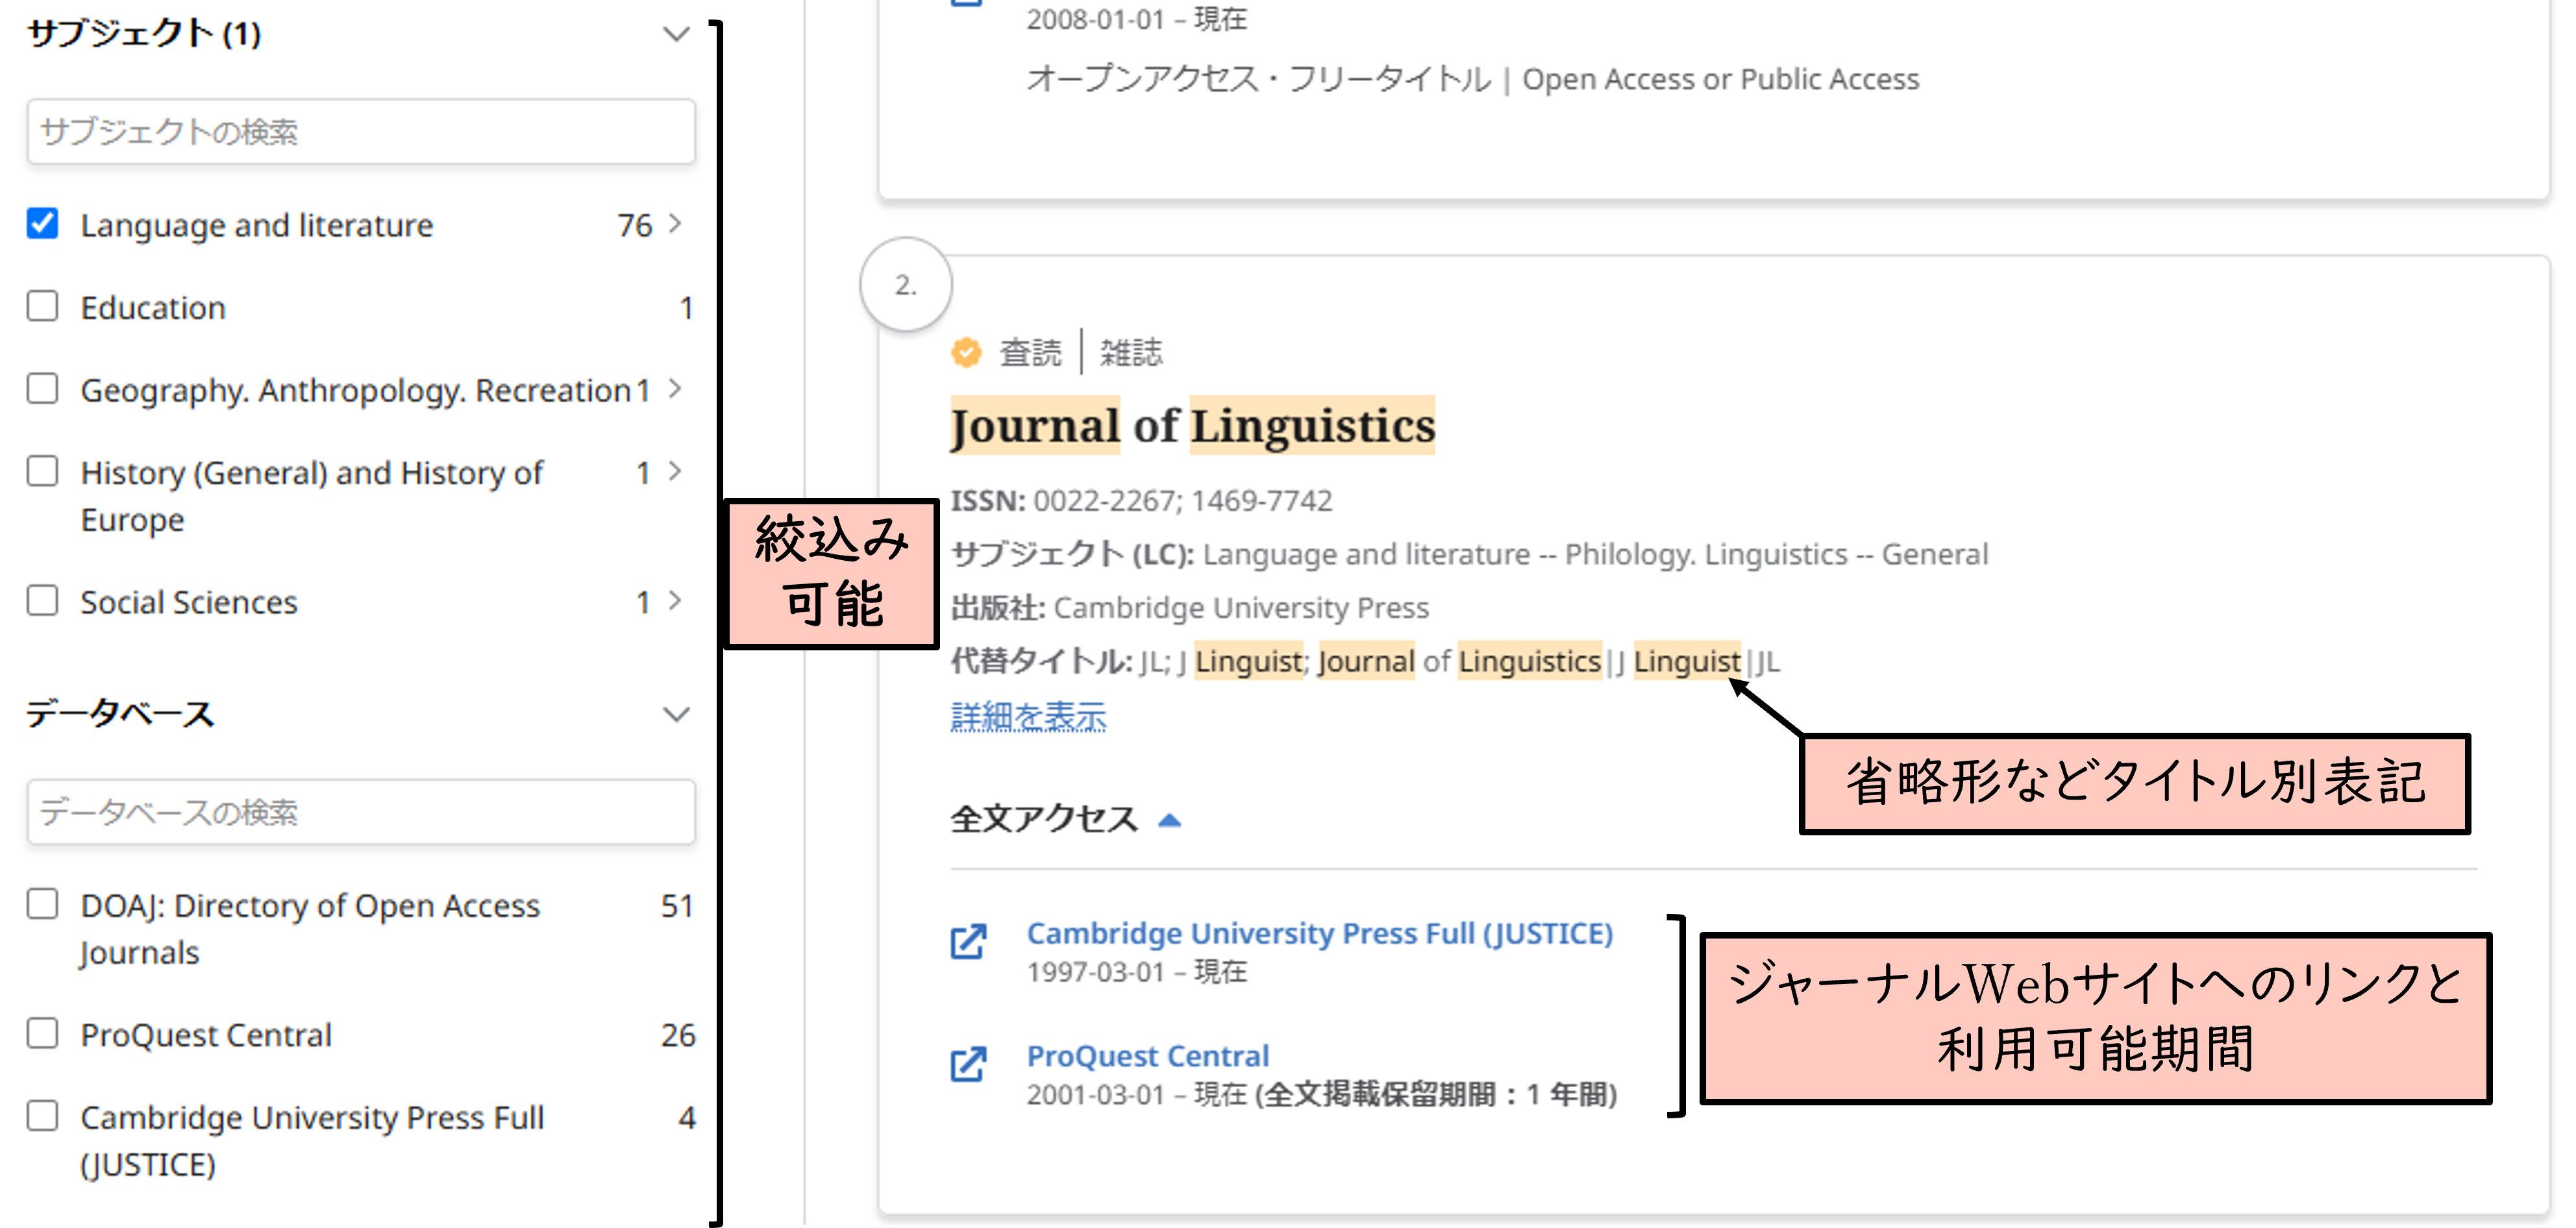2576x1228 pixels.
Task: Click external-link icon beside Cambridge University Press
Action: [x=968, y=941]
